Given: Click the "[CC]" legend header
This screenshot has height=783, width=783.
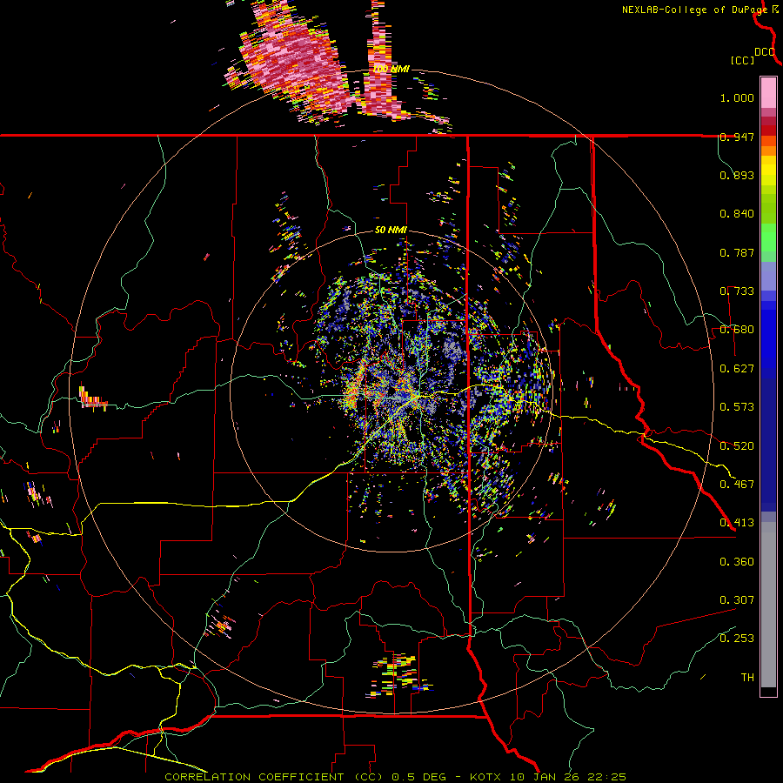Looking at the screenshot, I should click(742, 60).
